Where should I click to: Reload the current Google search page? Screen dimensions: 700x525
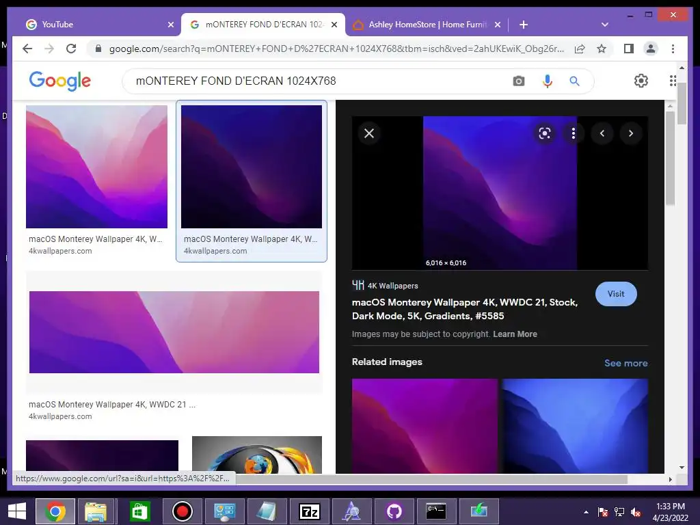71,49
